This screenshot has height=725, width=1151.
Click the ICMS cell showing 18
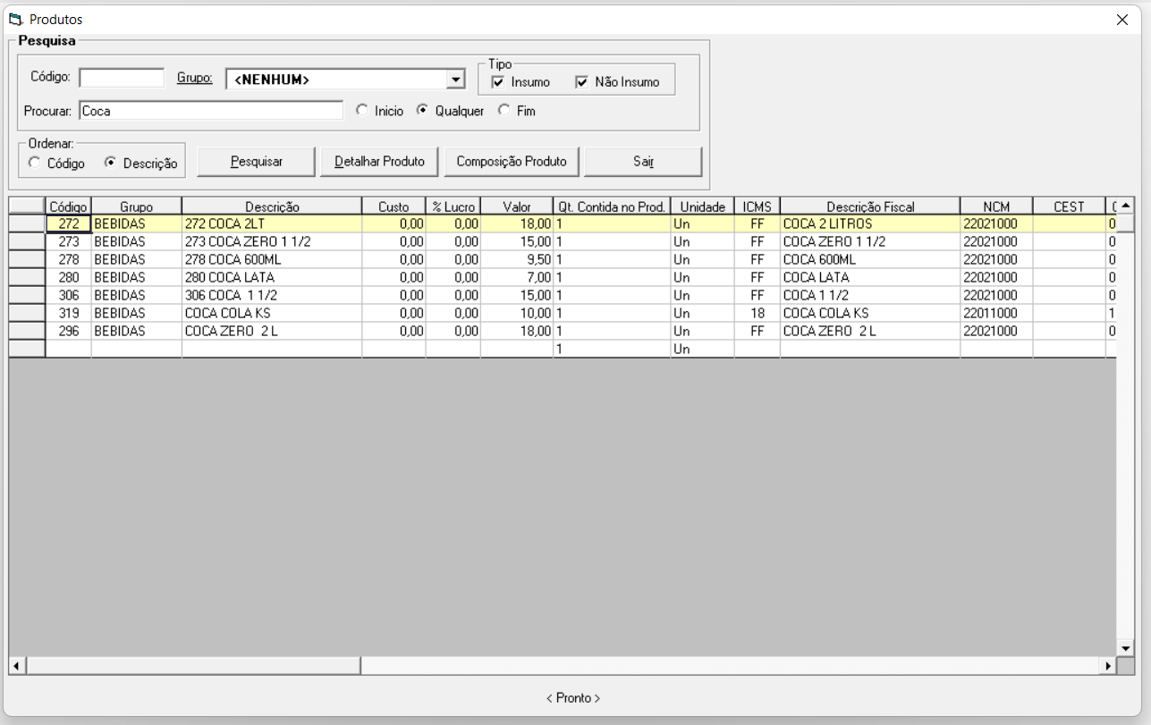[x=757, y=313]
